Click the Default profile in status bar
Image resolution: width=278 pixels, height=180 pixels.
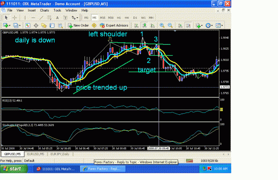click(29, 161)
